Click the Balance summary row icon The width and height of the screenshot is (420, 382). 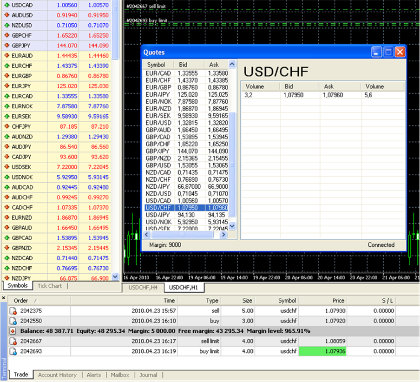point(13,331)
